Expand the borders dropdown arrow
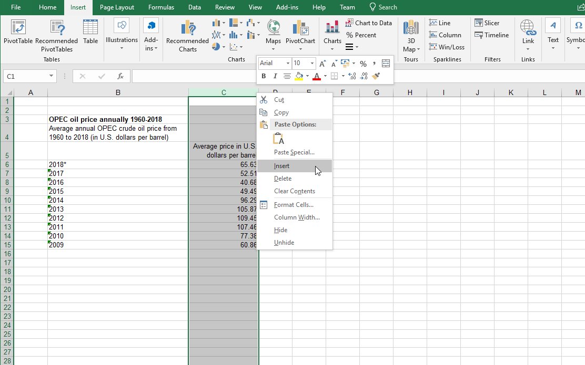Image resolution: width=585 pixels, height=365 pixels. click(x=343, y=76)
